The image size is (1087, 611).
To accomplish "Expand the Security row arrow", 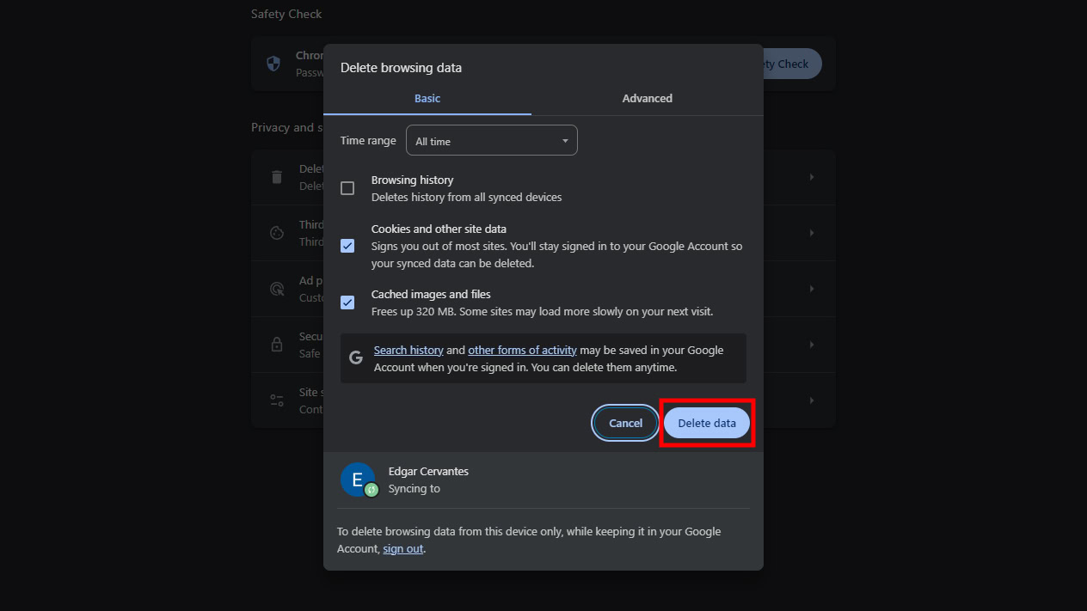I will [x=811, y=345].
